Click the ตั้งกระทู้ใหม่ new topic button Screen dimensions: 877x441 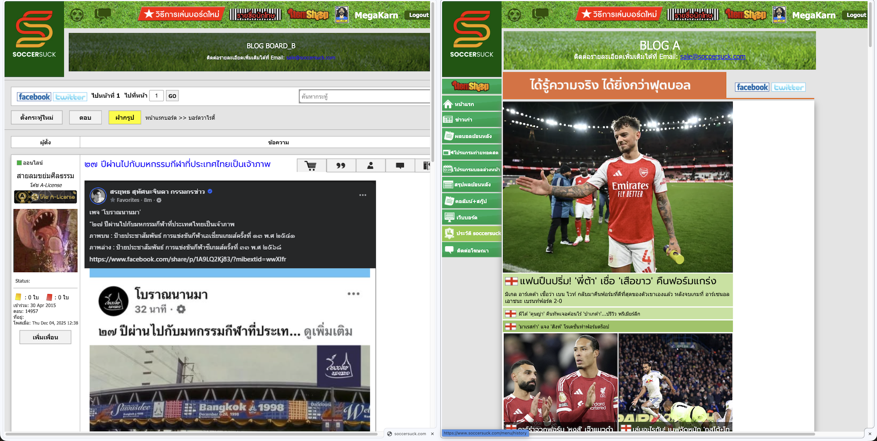[x=37, y=117]
